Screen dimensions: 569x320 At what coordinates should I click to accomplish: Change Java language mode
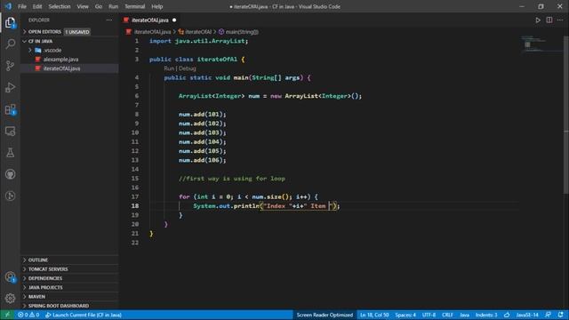[464, 315]
